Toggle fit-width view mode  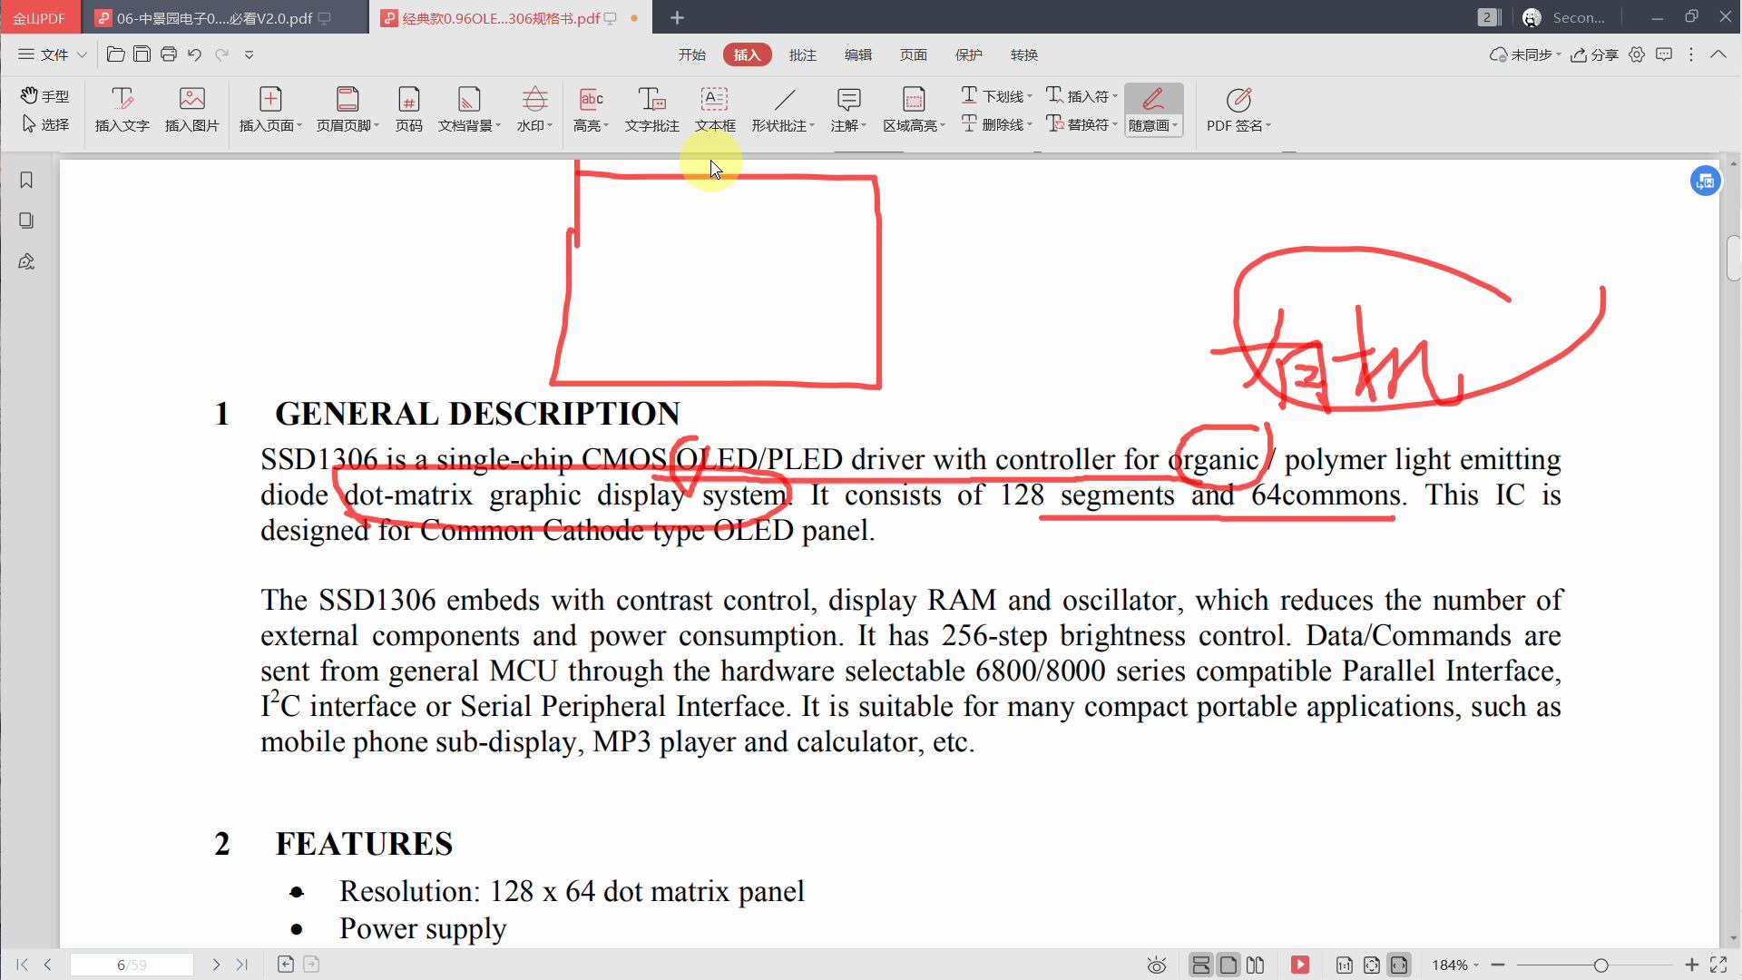pos(1399,965)
